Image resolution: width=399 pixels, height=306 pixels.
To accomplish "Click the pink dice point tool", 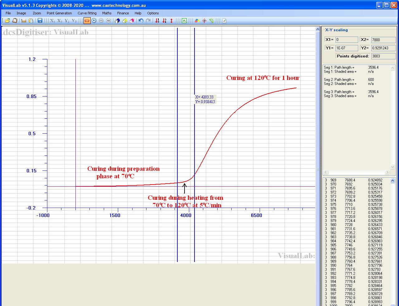I will pyautogui.click(x=132, y=21).
